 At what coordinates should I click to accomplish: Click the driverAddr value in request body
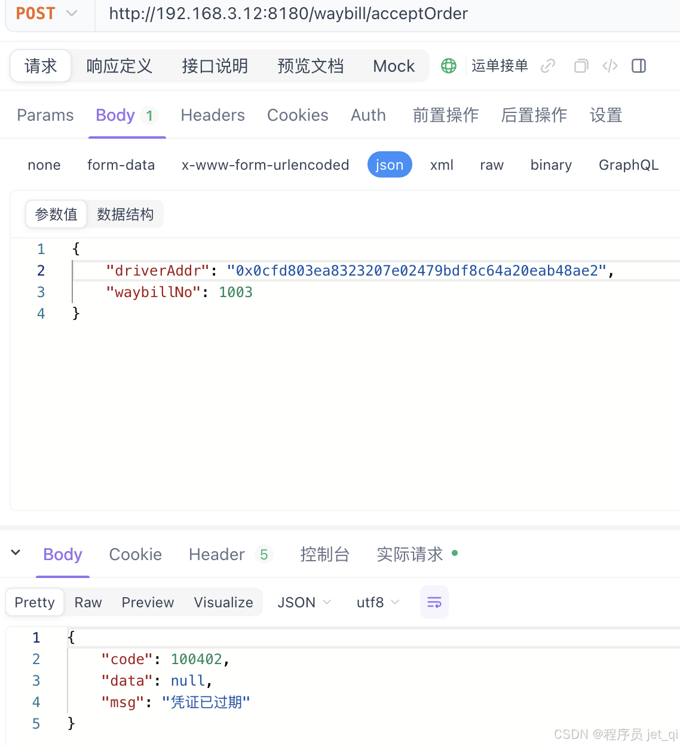(416, 271)
